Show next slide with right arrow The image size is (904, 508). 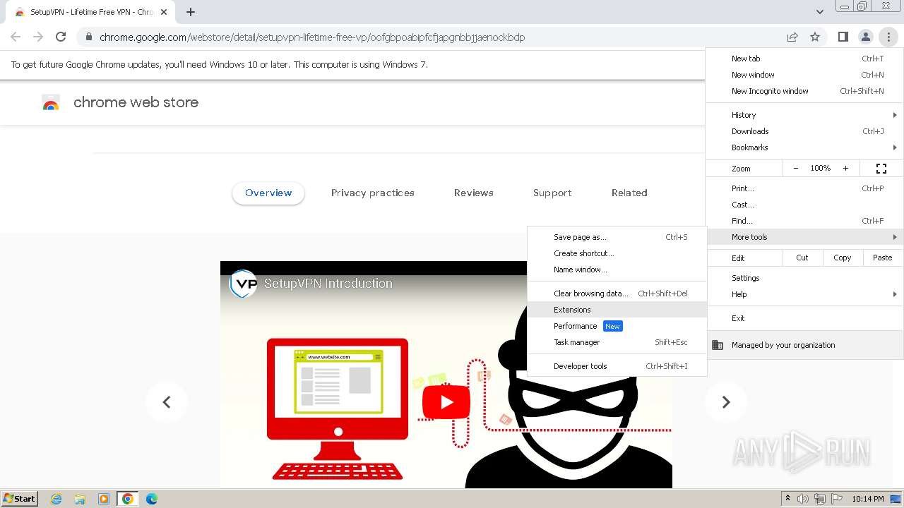click(x=725, y=402)
